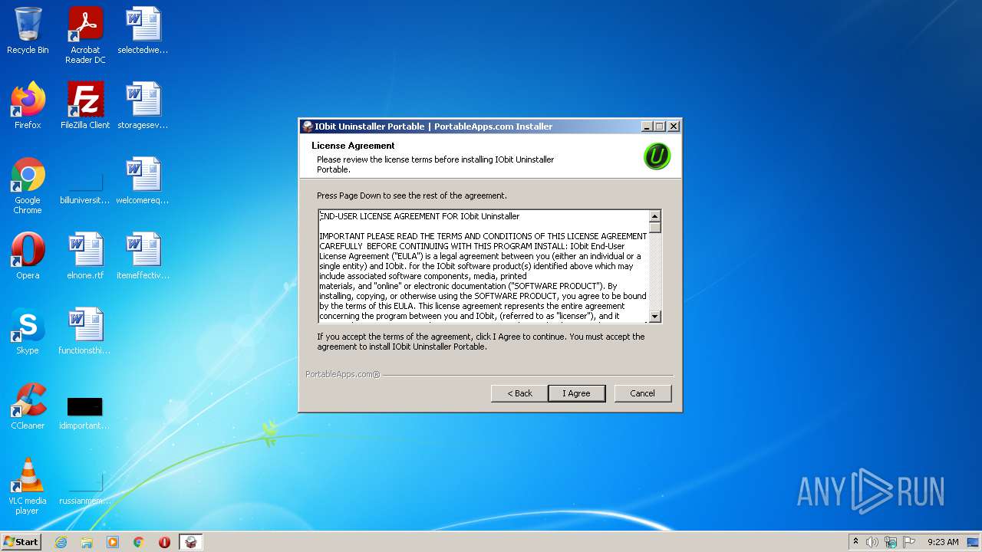Launch Opera from the desktop
Screen dimensions: 982x552
[28, 256]
